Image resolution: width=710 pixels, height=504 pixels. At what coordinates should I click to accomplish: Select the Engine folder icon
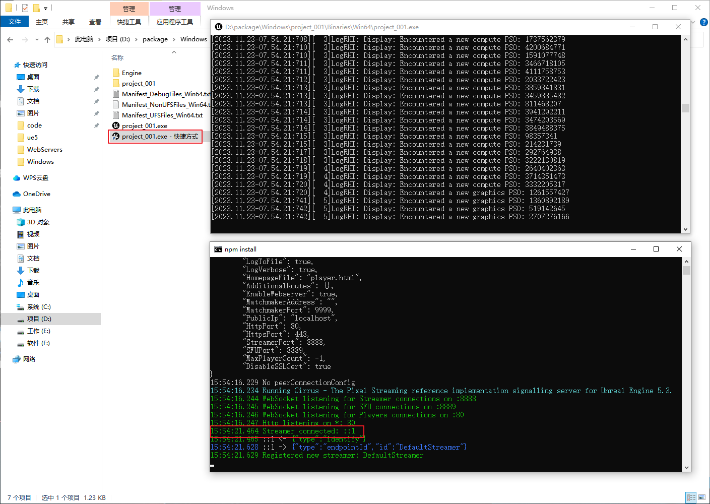[116, 73]
